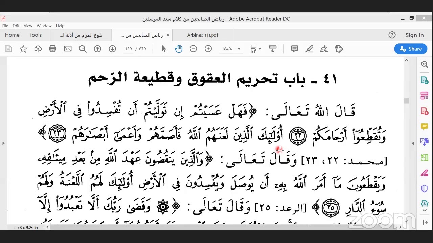This screenshot has height=243, width=433.
Task: Print the document with printer icon
Action: coord(52,49)
